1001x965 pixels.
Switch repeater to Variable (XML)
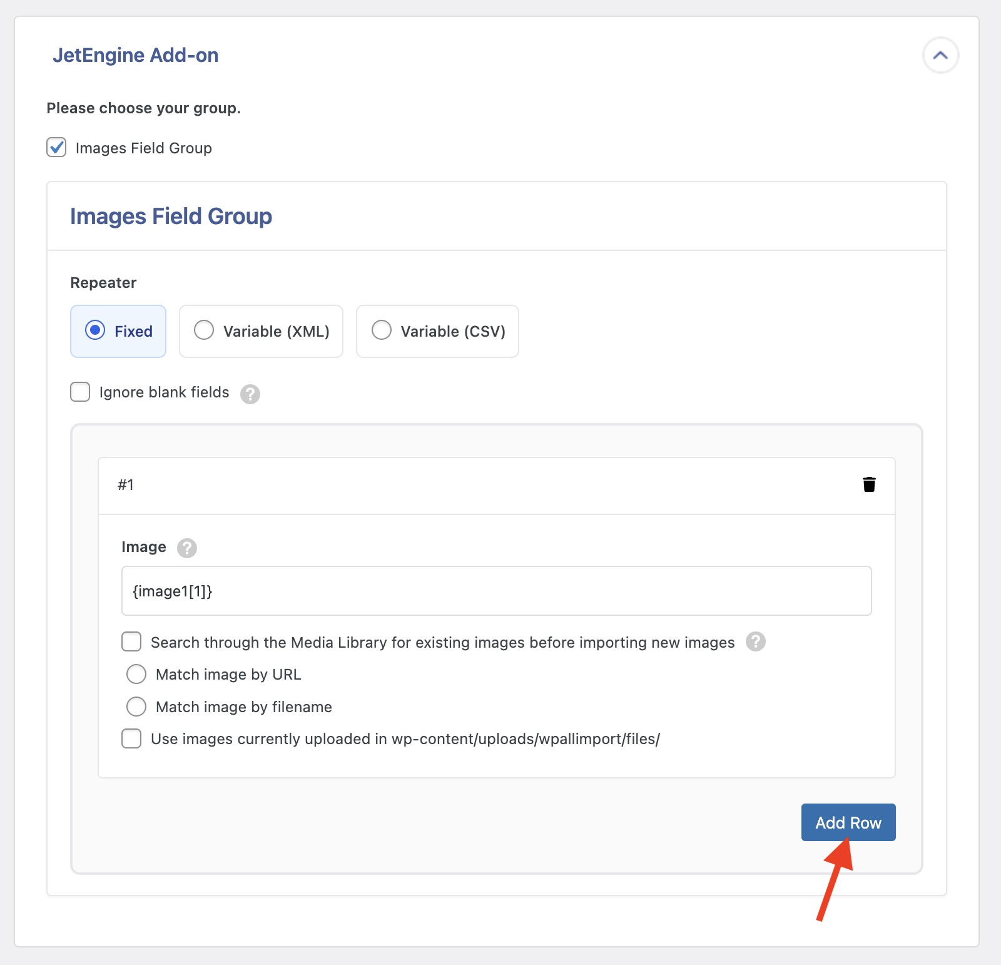point(203,331)
